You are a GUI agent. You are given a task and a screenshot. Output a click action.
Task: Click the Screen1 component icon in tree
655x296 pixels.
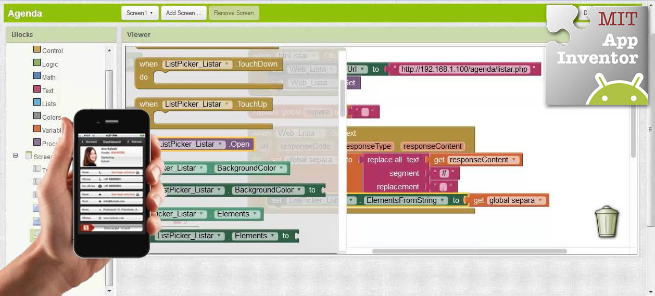click(x=29, y=156)
